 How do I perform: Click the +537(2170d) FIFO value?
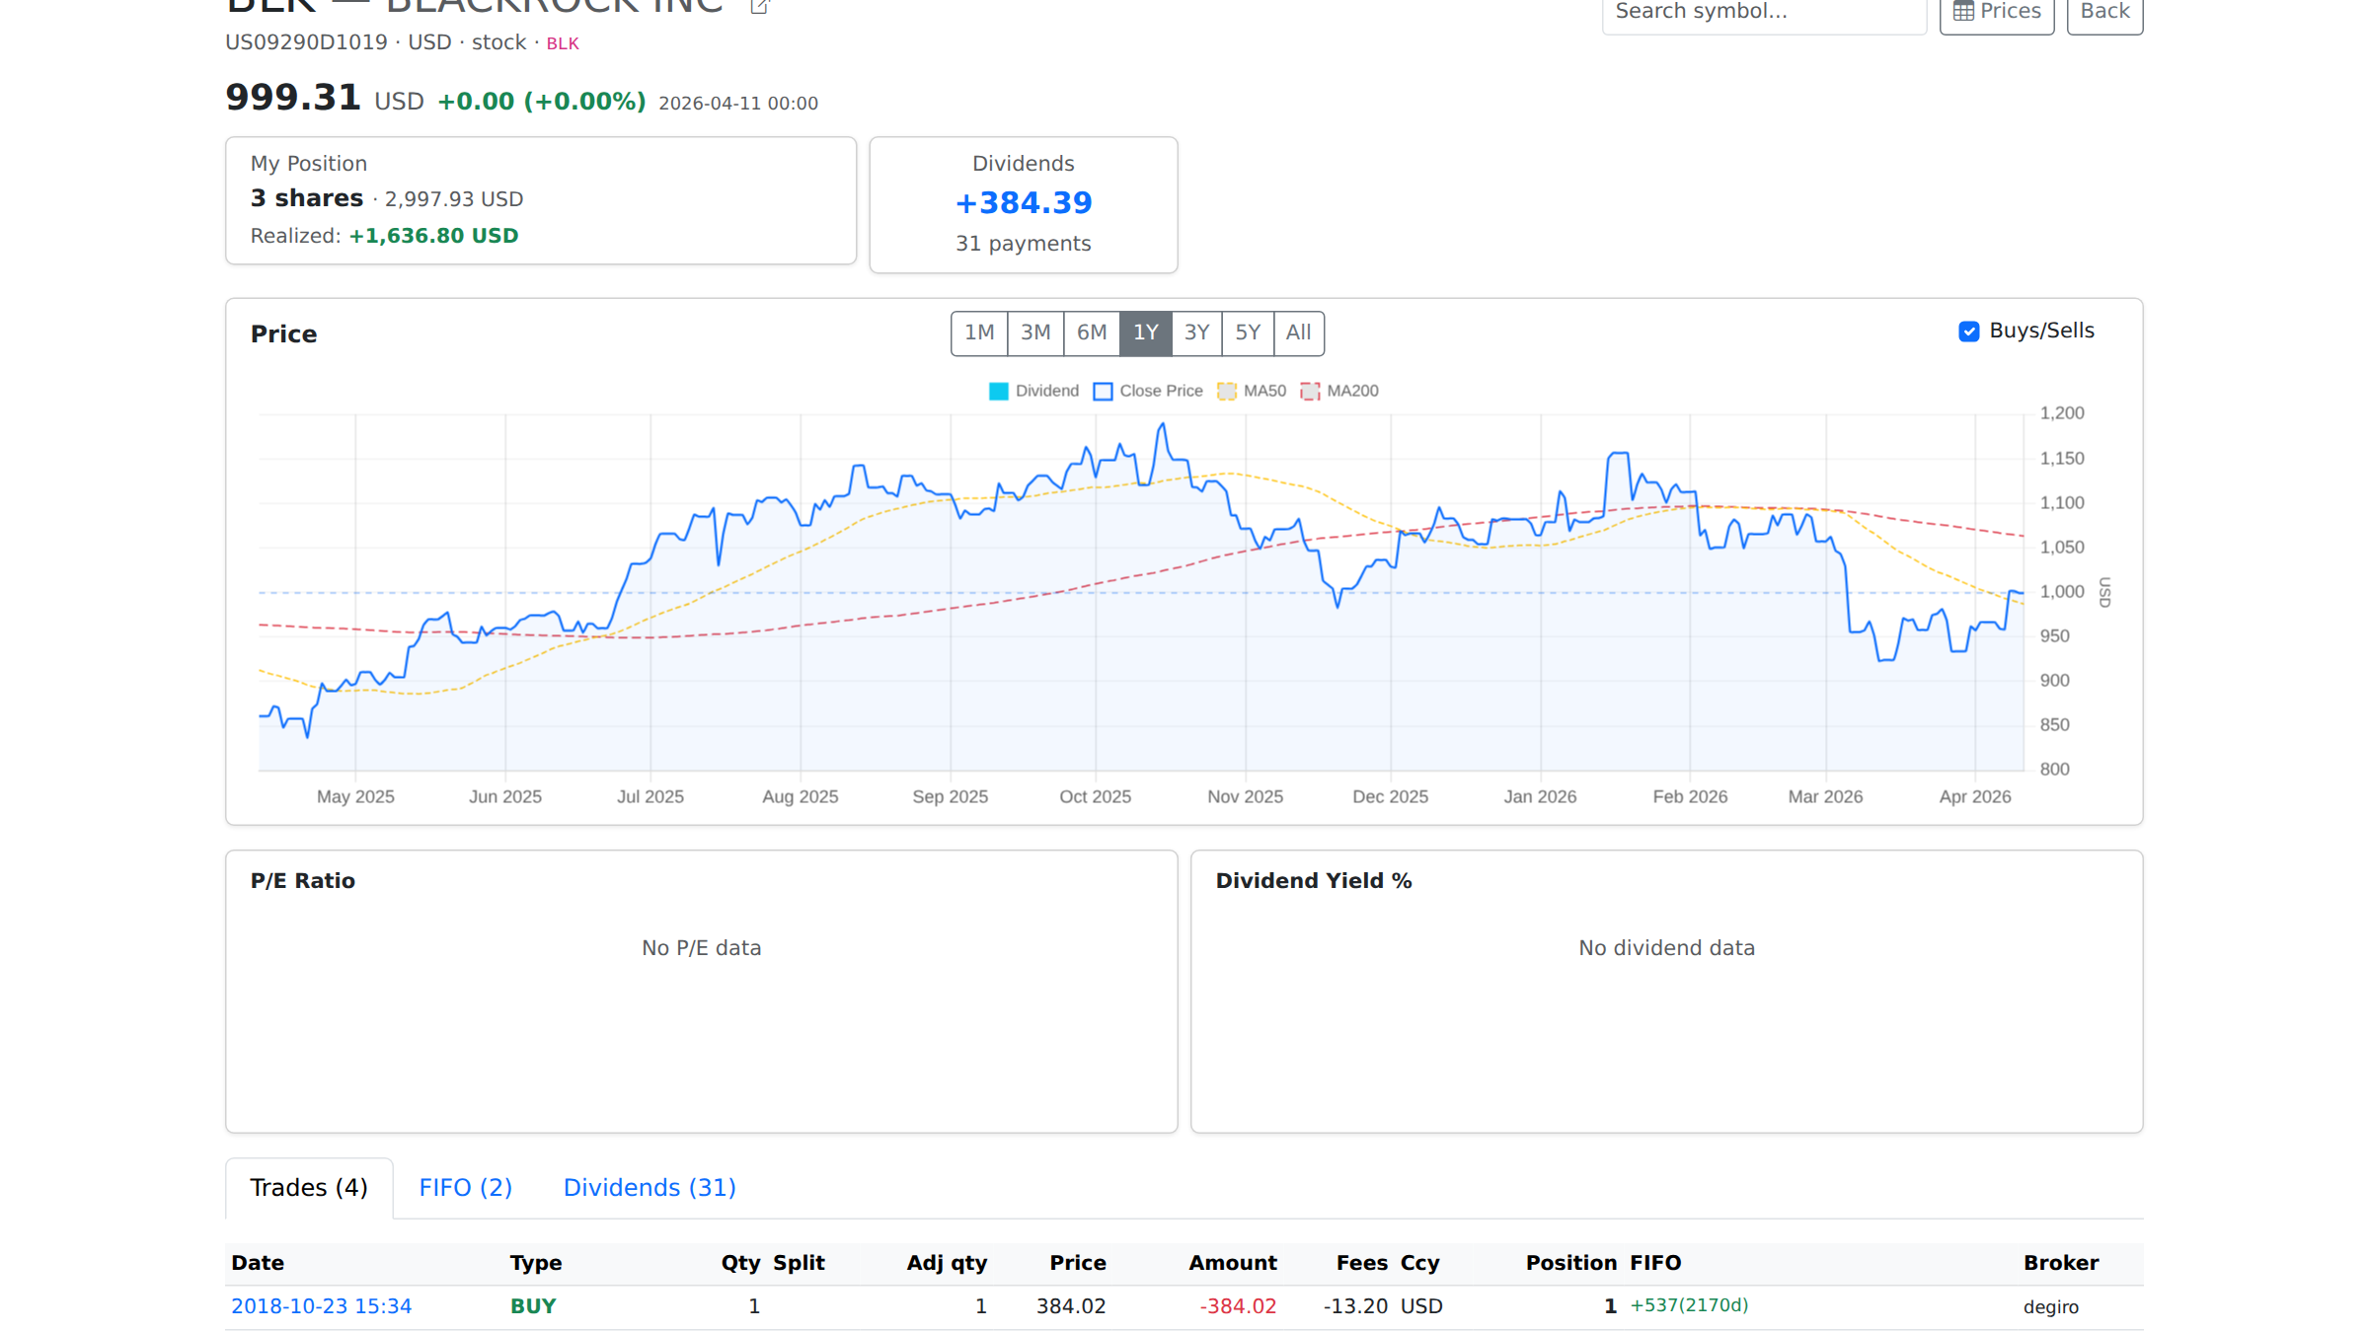coord(1689,1305)
